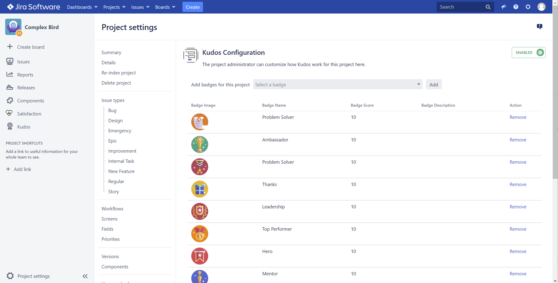
Task: Click the feedback icon near page header
Action: coord(539,27)
